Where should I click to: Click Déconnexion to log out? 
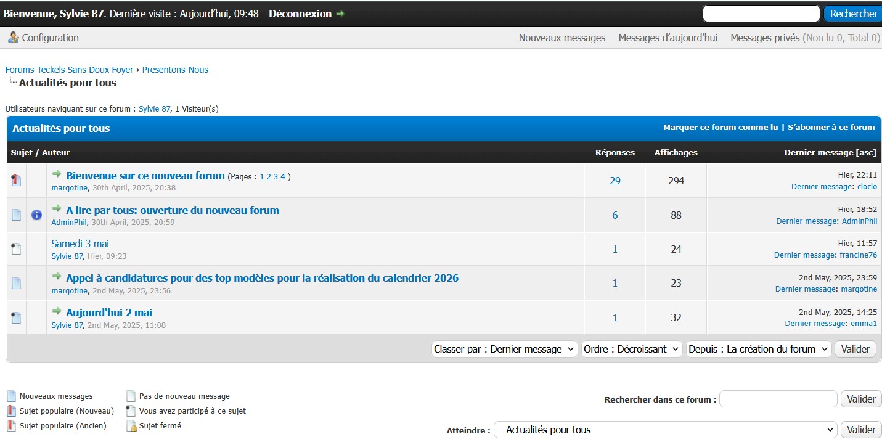pyautogui.click(x=300, y=14)
